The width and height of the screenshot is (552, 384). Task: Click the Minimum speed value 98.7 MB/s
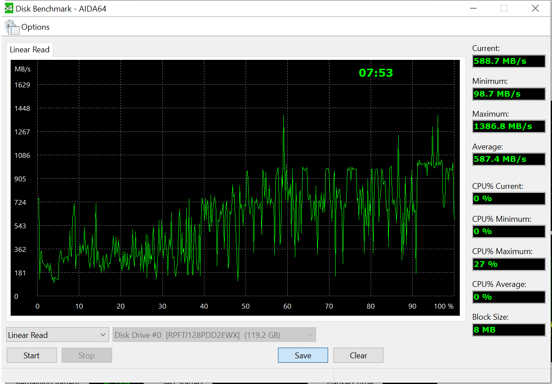[509, 94]
